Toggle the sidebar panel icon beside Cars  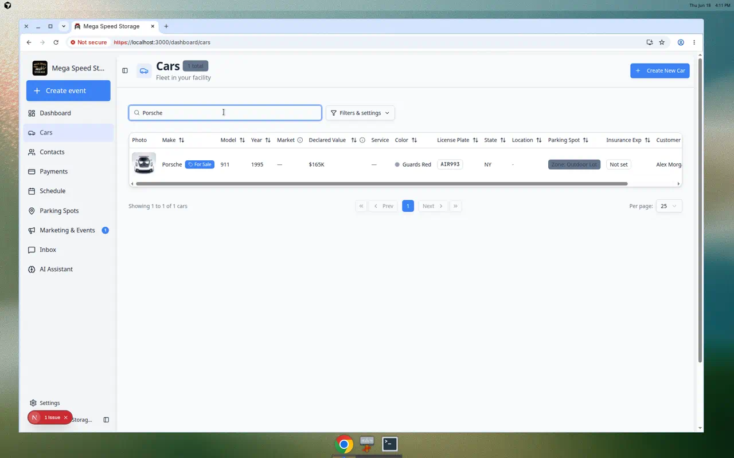tap(125, 70)
